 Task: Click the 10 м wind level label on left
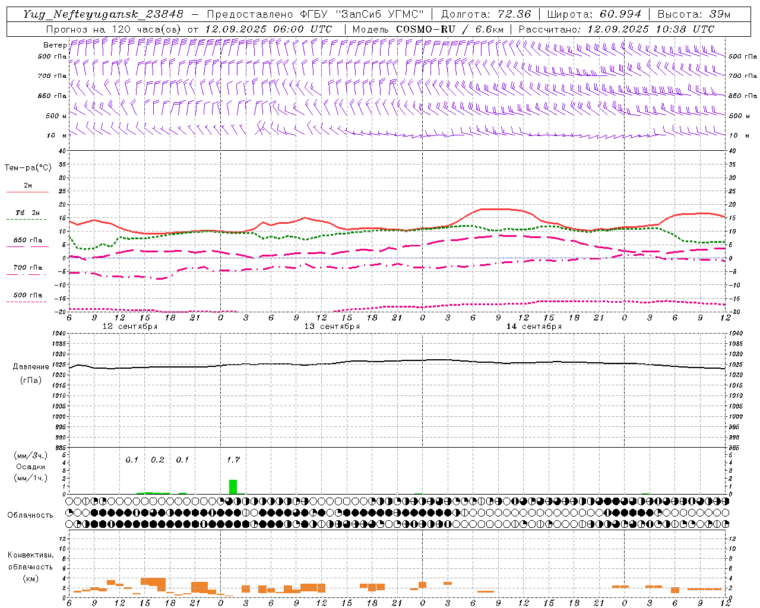(56, 135)
